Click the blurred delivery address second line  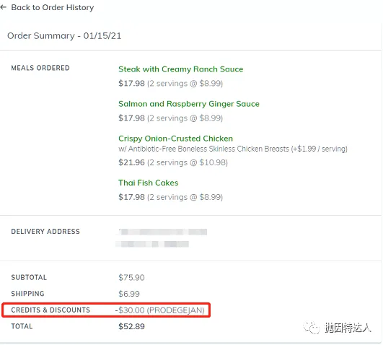[152, 244]
